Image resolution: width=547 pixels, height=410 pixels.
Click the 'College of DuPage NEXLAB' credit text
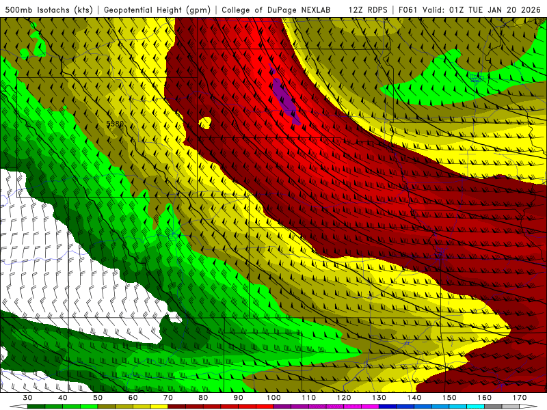pos(276,10)
